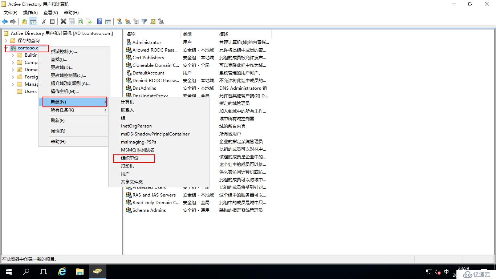Viewport: 496px width, 279px height.
Task: Open the 所有任务(K) submenu
Action: pos(74,110)
